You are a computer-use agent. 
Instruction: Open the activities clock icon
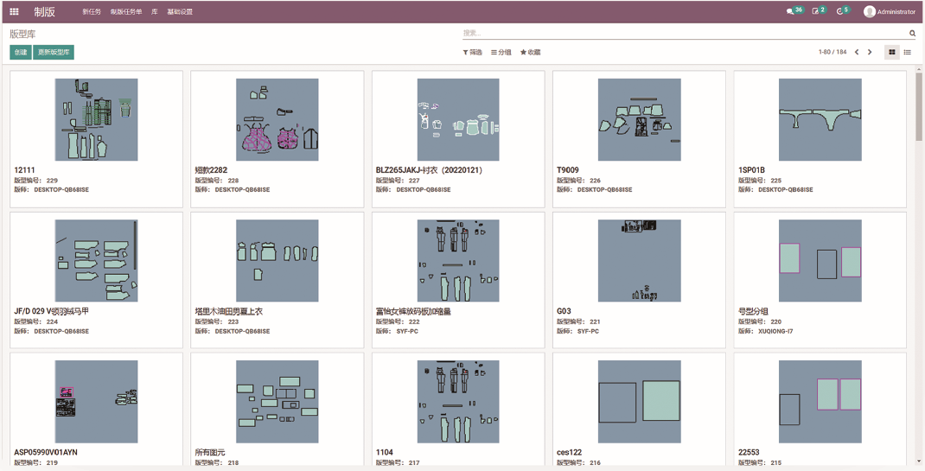pyautogui.click(x=839, y=11)
